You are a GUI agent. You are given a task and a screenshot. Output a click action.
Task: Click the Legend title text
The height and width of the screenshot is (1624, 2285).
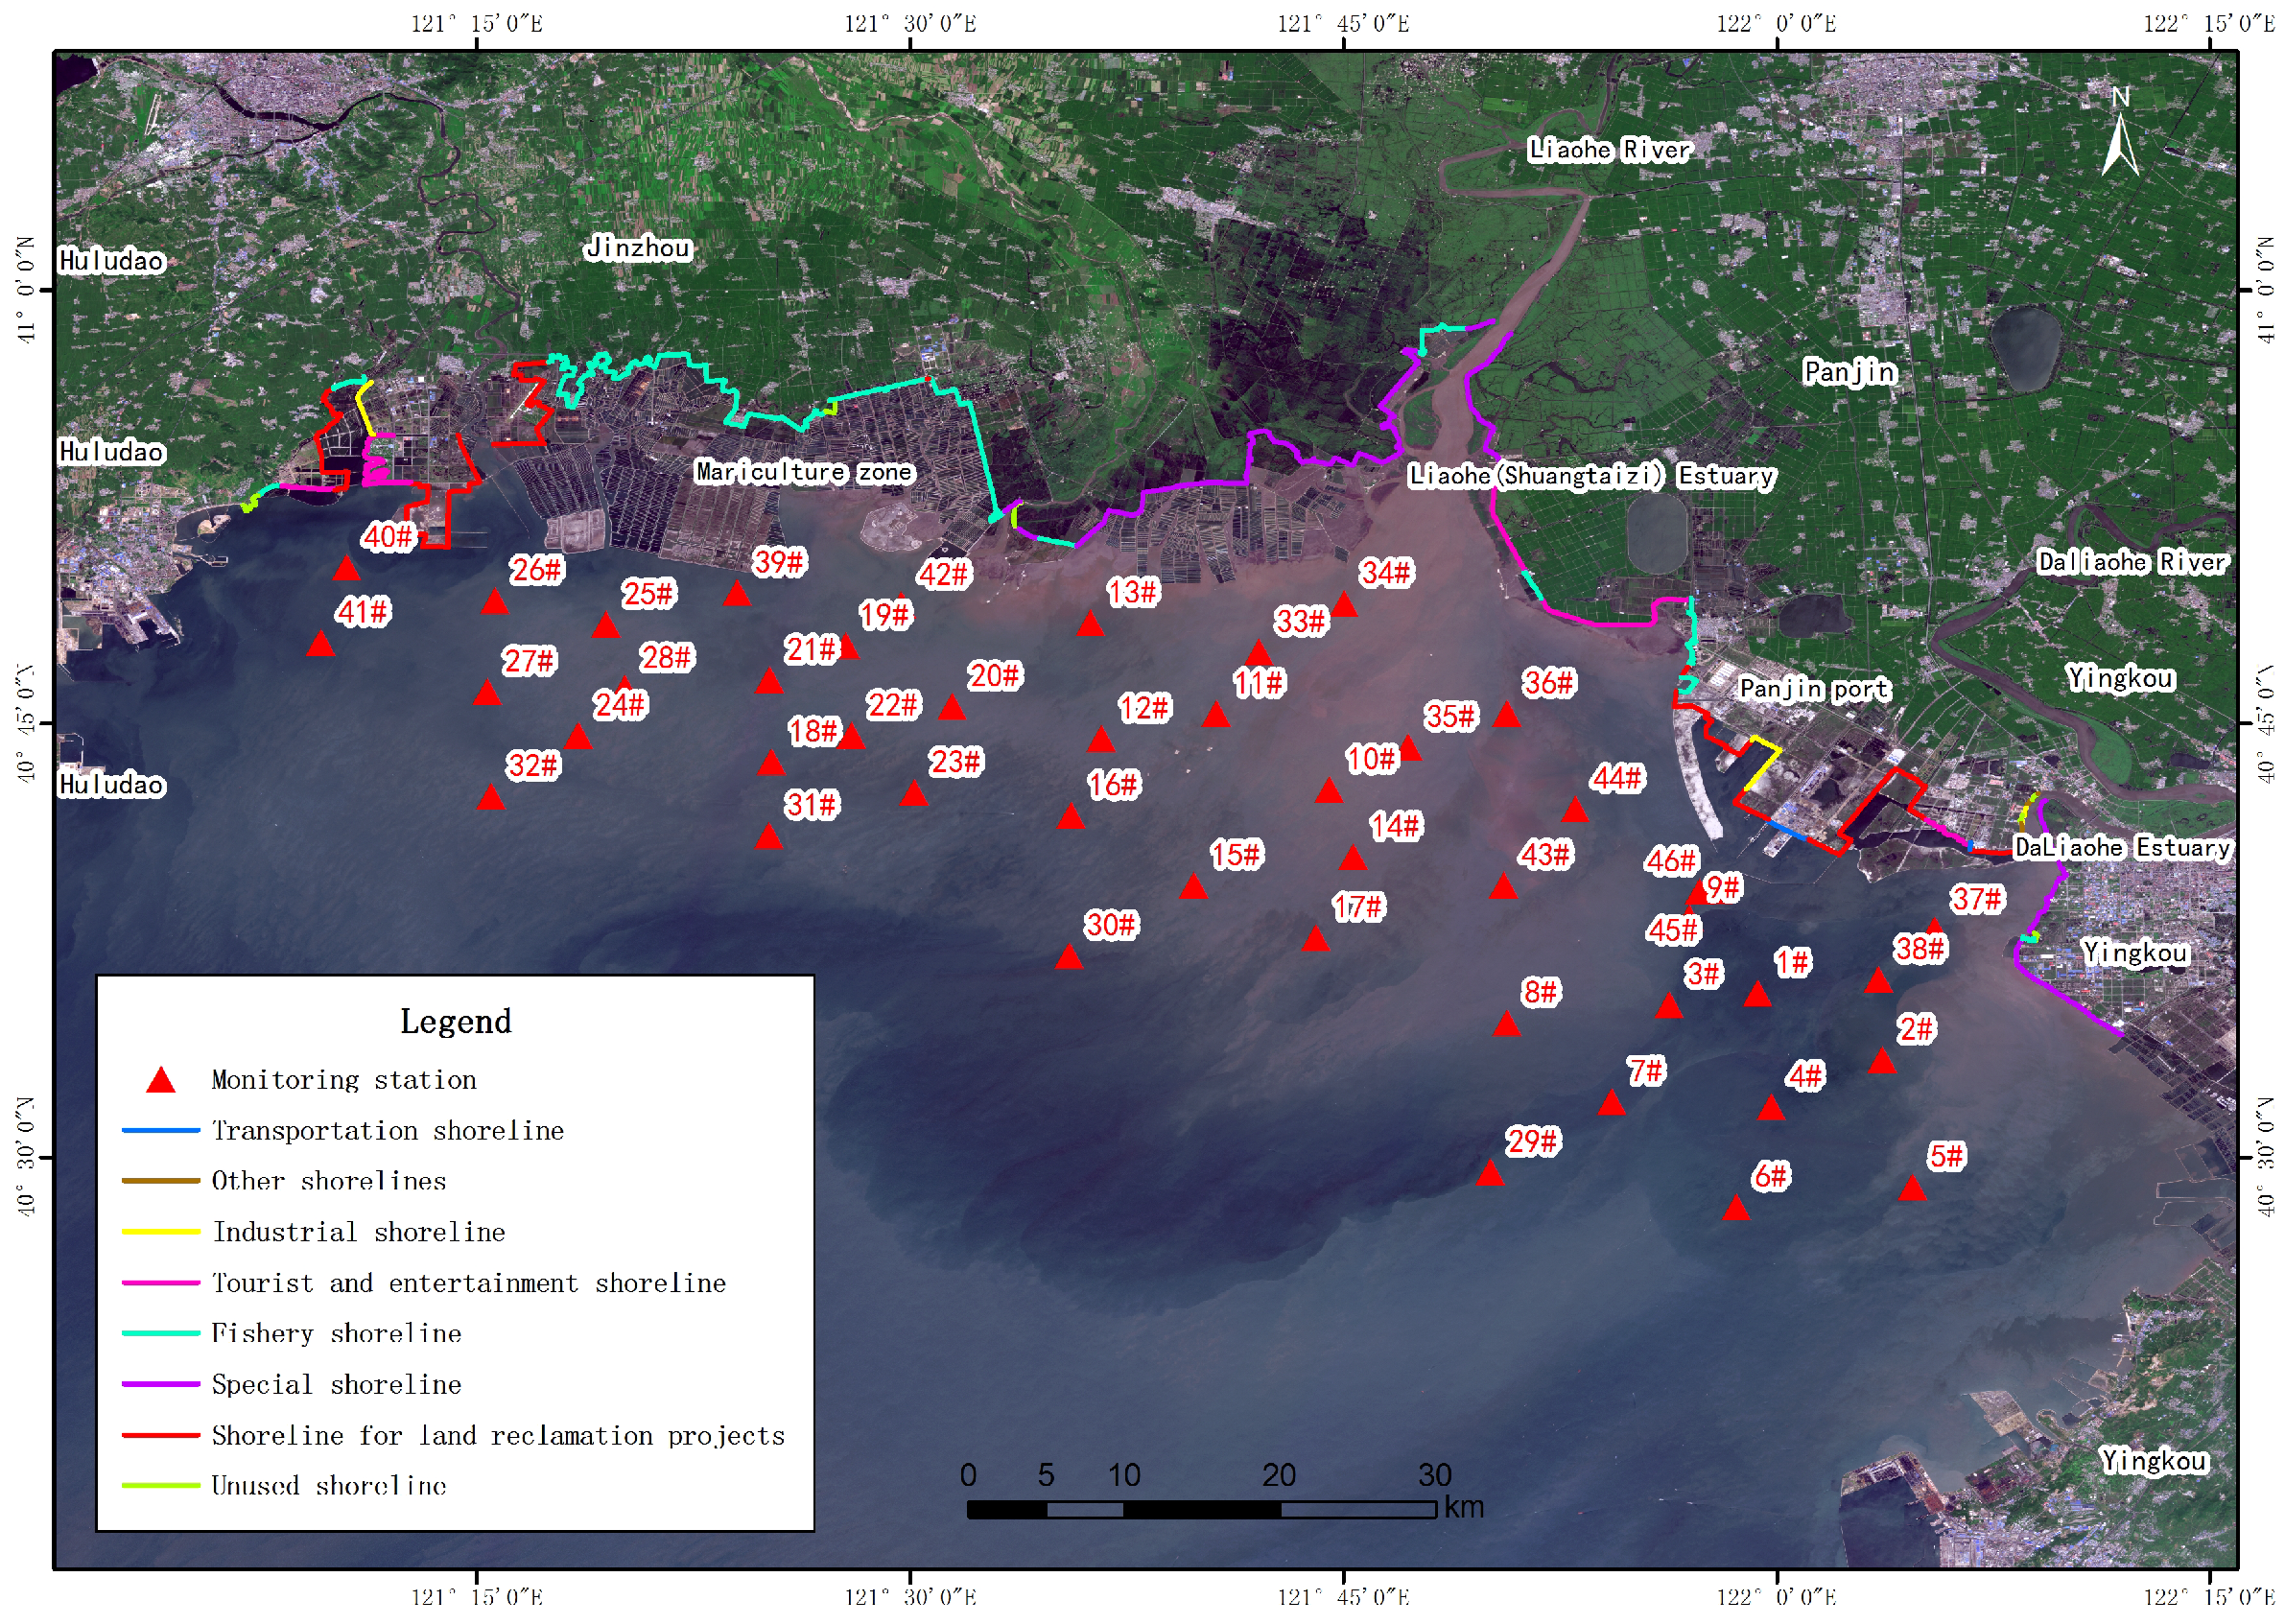tap(455, 1021)
